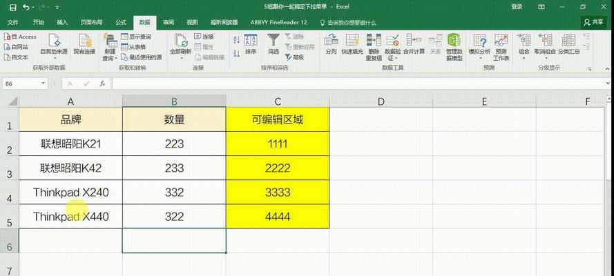The image size is (614, 276).
Task: Open Consolidate (合并计算)
Action: tap(414, 44)
